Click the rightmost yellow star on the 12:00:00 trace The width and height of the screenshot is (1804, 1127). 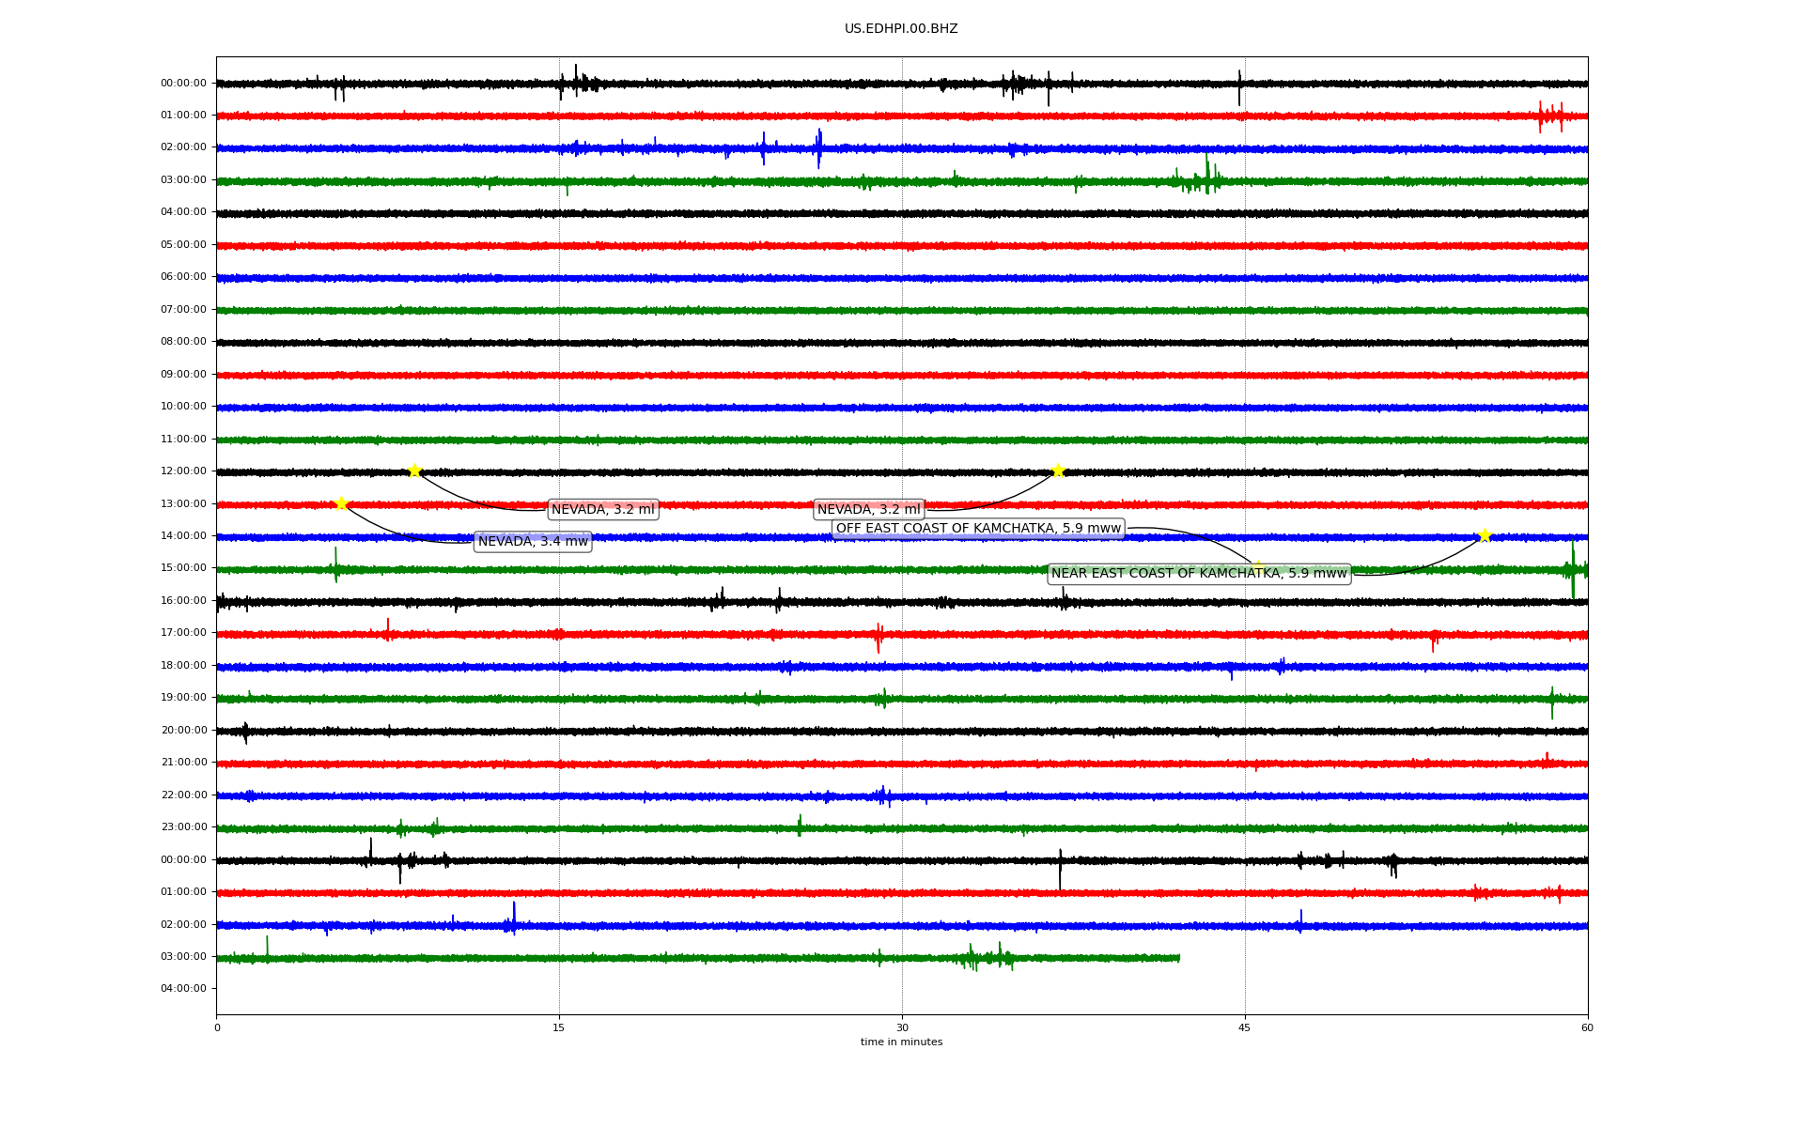pyautogui.click(x=1058, y=471)
